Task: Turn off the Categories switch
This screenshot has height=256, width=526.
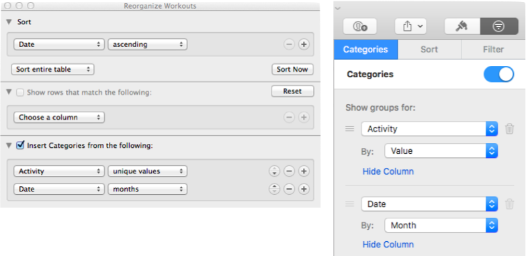Action: 498,74
